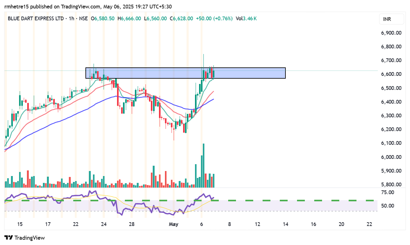Image resolution: width=410 pixels, height=245 pixels.
Task: Click the 6,200.00 price axis label
Action: point(391,129)
